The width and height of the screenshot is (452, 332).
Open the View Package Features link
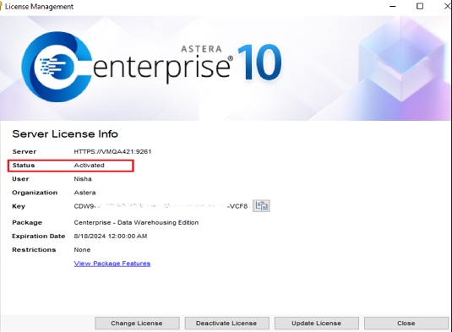point(112,264)
